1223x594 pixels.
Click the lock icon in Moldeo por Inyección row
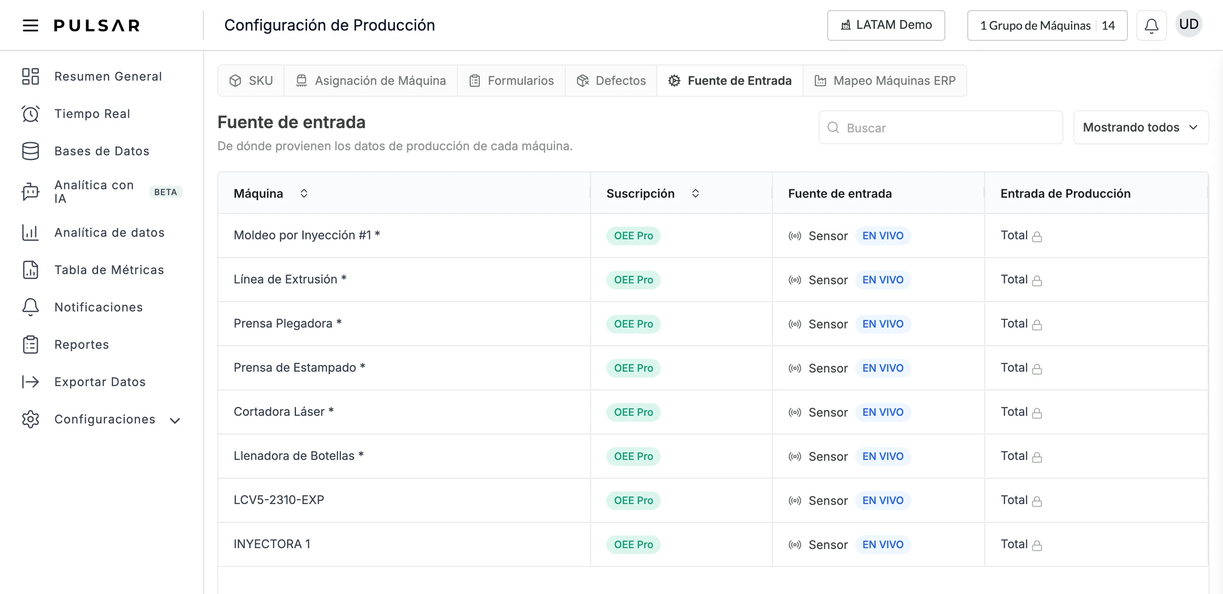click(1037, 236)
